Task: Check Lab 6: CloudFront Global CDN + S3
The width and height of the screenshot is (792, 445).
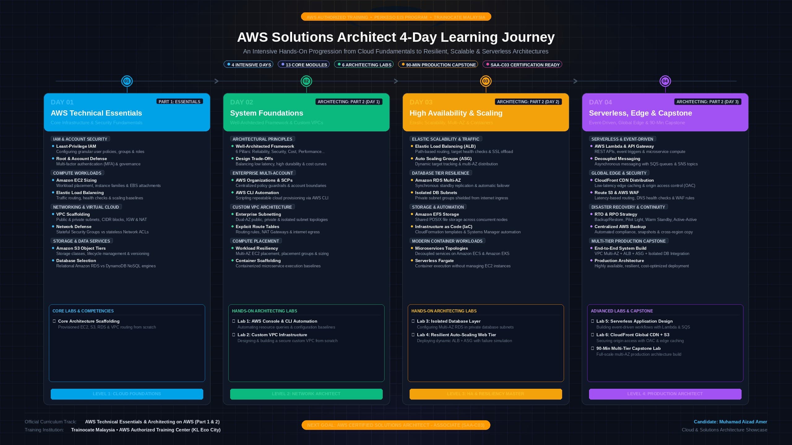Action: pos(593,335)
